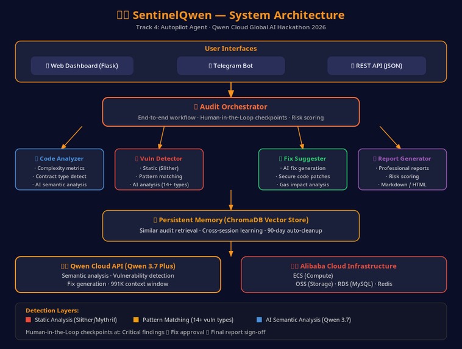The image size is (462, 349).
Task: Select ECS (Compute) line
Action: pos(313,276)
